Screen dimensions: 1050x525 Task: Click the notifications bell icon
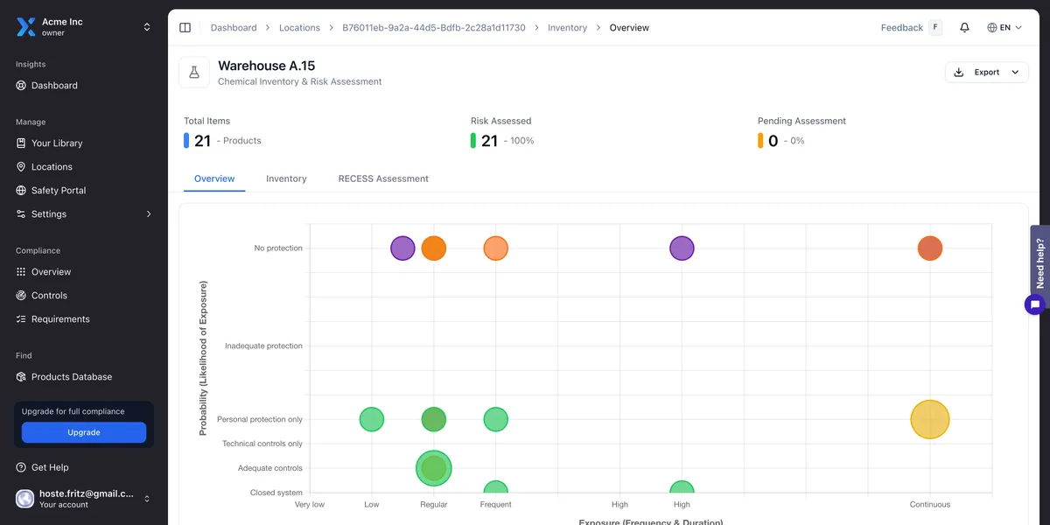tap(964, 28)
